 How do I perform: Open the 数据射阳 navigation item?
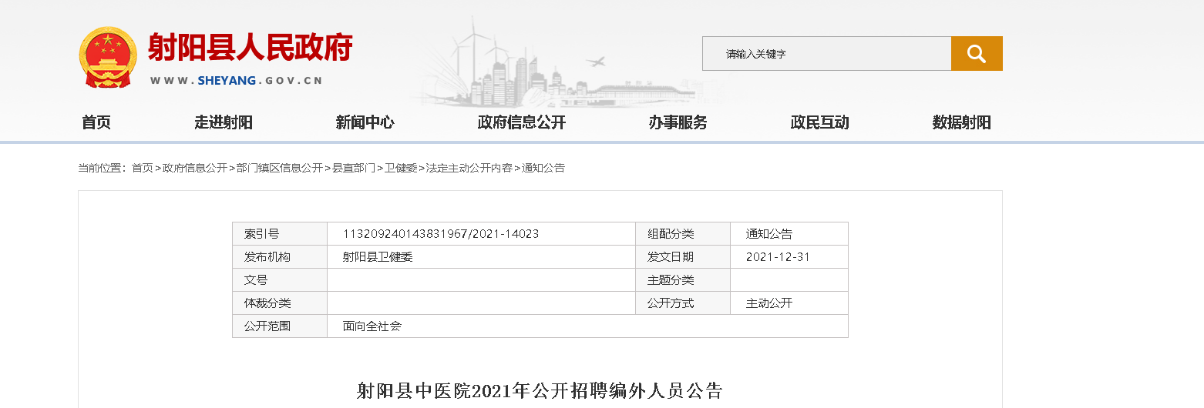tap(961, 122)
